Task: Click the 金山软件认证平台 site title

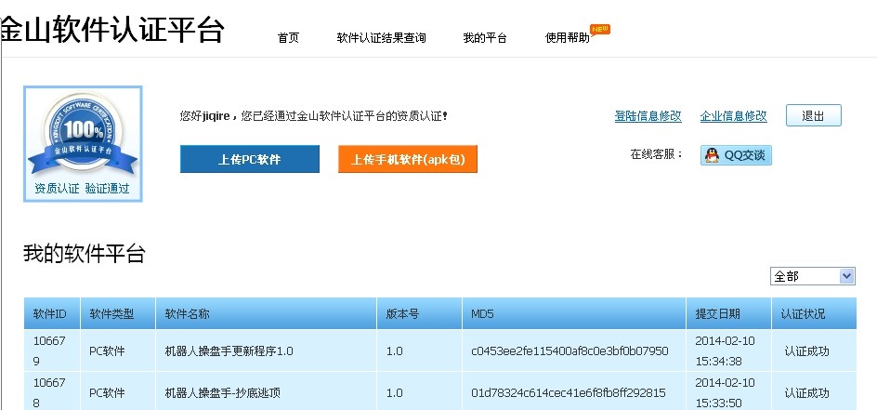Action: click(111, 30)
